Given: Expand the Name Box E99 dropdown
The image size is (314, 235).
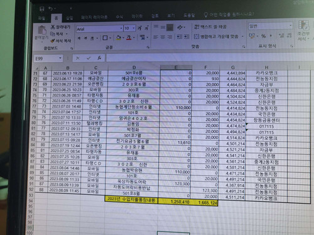Looking at the screenshot, I should [x=60, y=58].
